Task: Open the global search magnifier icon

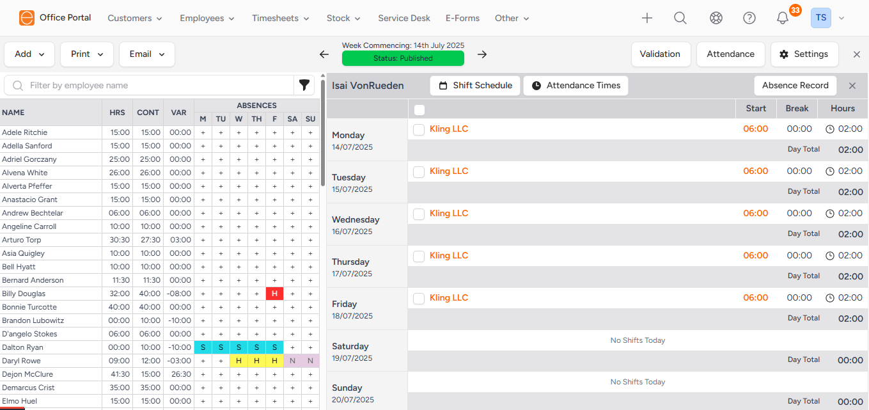Action: (x=680, y=18)
